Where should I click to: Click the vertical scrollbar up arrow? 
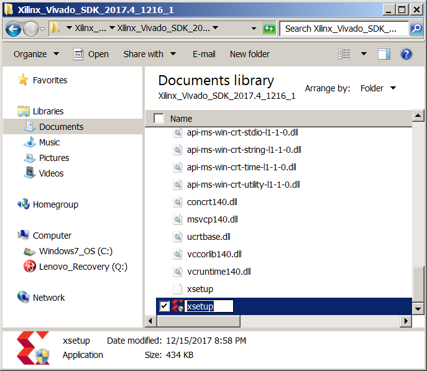pyautogui.click(x=418, y=116)
